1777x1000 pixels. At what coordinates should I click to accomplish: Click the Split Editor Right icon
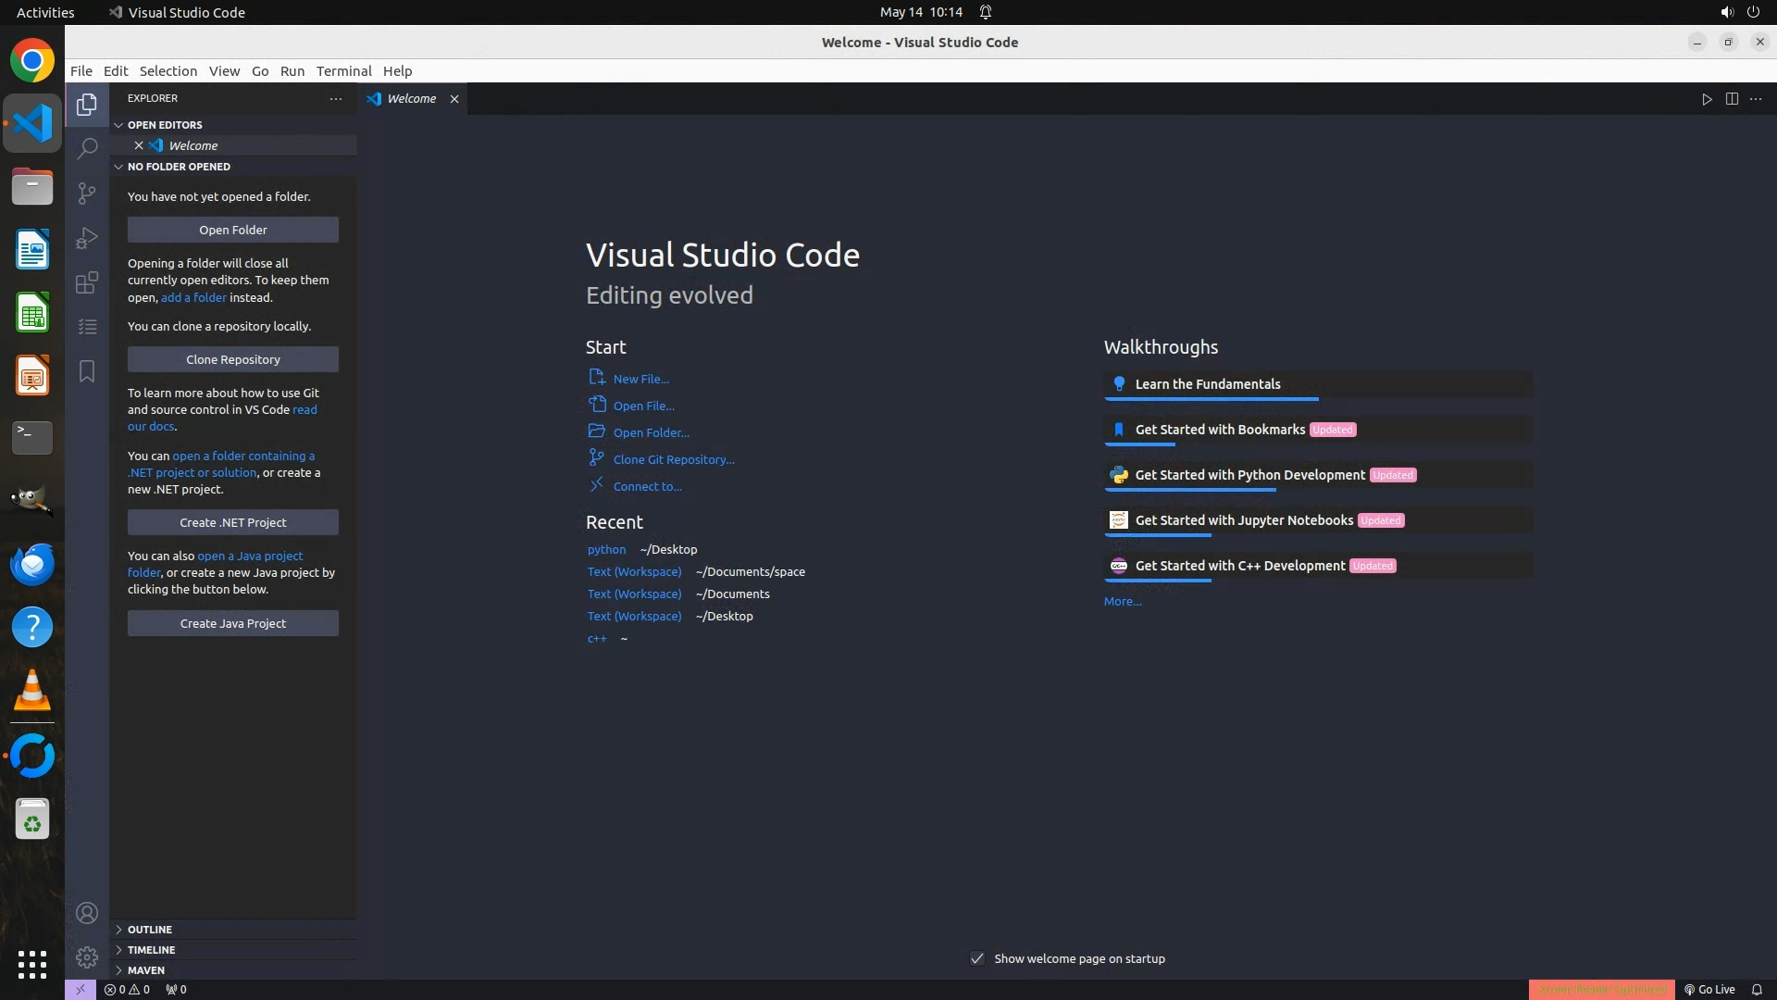pyautogui.click(x=1732, y=99)
